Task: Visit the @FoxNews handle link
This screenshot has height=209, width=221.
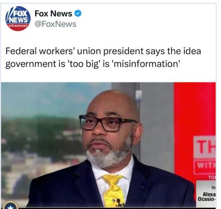Action: 55,24
